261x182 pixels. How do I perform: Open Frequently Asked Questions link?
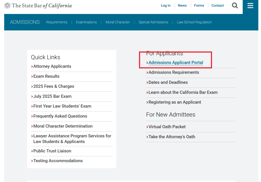(x=60, y=116)
